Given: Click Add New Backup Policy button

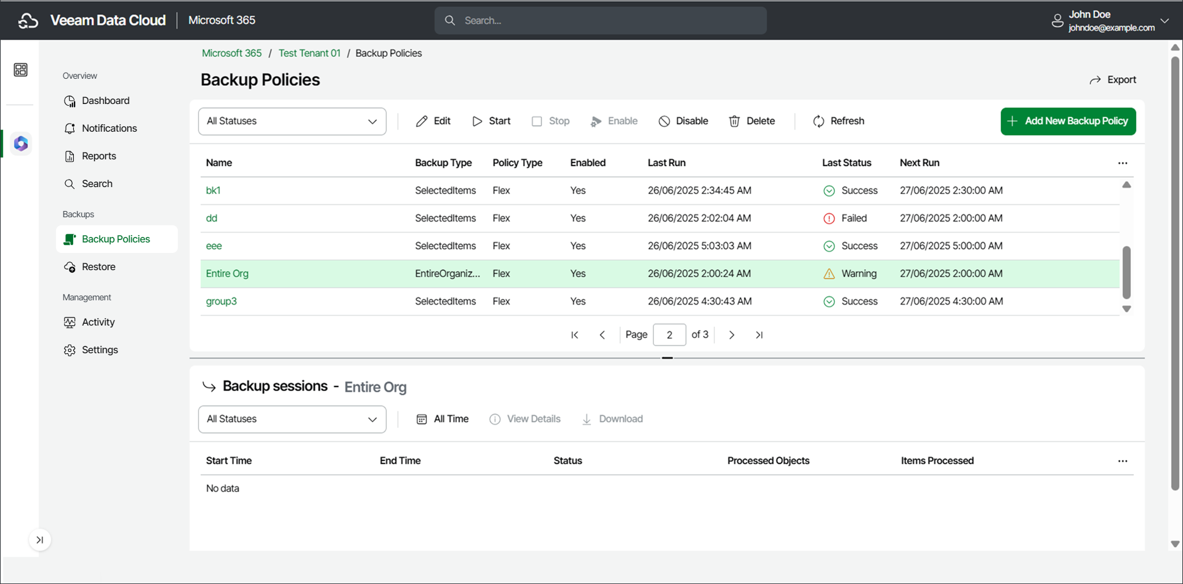Looking at the screenshot, I should (x=1068, y=121).
